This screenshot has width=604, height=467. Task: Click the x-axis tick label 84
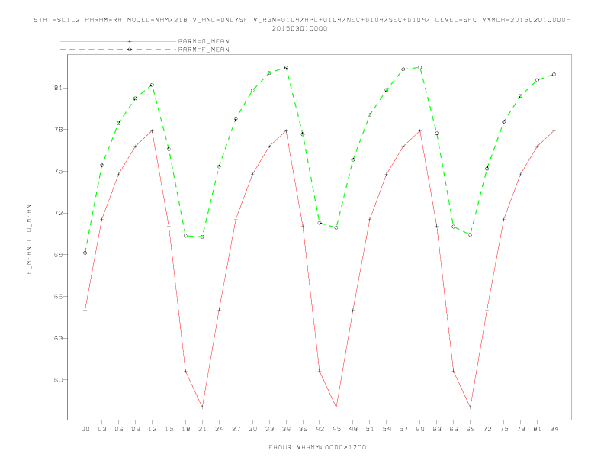point(554,429)
